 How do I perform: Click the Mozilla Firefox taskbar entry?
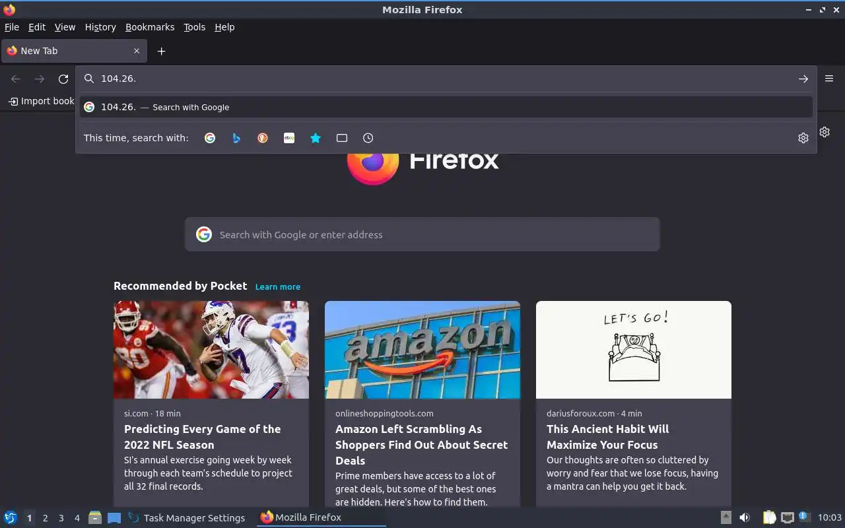pos(321,517)
